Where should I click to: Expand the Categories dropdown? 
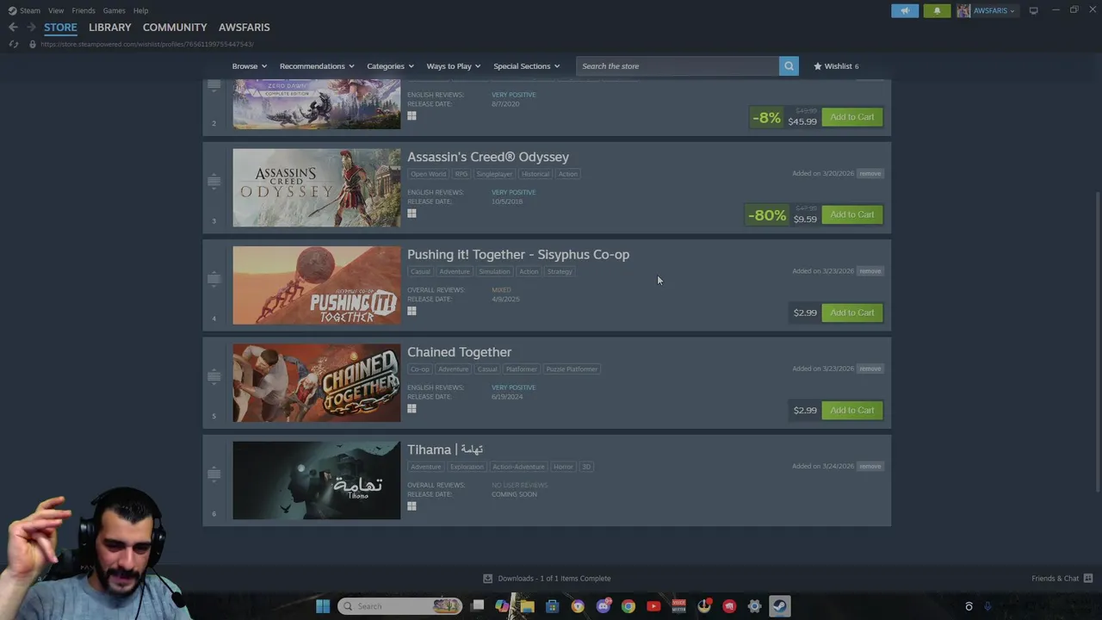pyautogui.click(x=390, y=66)
